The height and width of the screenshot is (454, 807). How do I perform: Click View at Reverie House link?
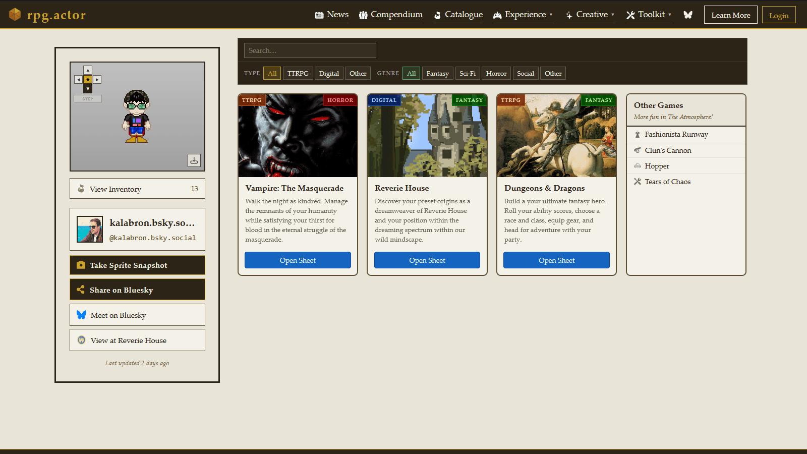click(x=137, y=340)
